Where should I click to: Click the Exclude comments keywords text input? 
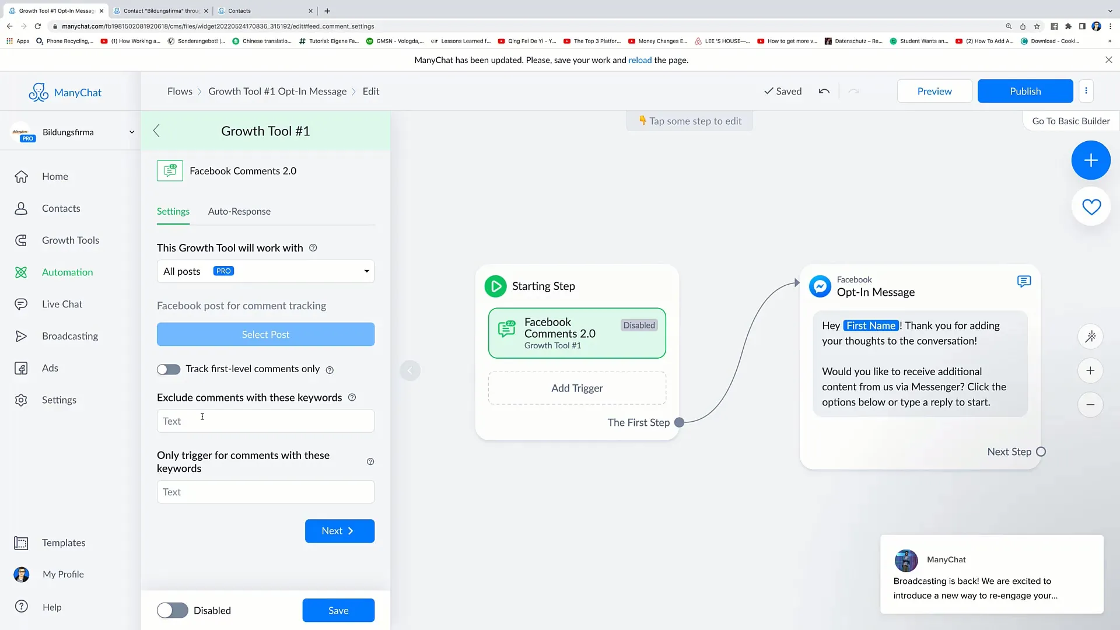(x=265, y=420)
